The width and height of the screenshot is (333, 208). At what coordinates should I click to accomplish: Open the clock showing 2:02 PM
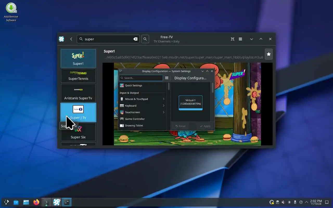click(x=316, y=202)
